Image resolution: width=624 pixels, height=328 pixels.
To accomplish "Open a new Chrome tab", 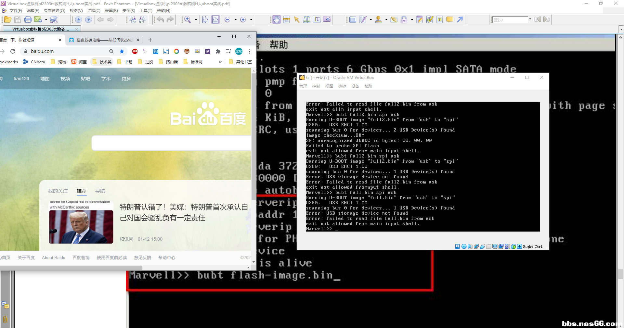I will pyautogui.click(x=150, y=40).
